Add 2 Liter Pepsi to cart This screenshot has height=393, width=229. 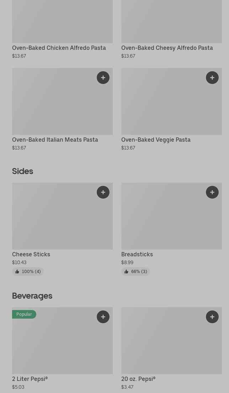tap(103, 317)
